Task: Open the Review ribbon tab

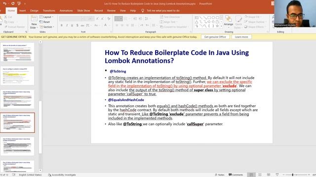Action: [x=111, y=11]
